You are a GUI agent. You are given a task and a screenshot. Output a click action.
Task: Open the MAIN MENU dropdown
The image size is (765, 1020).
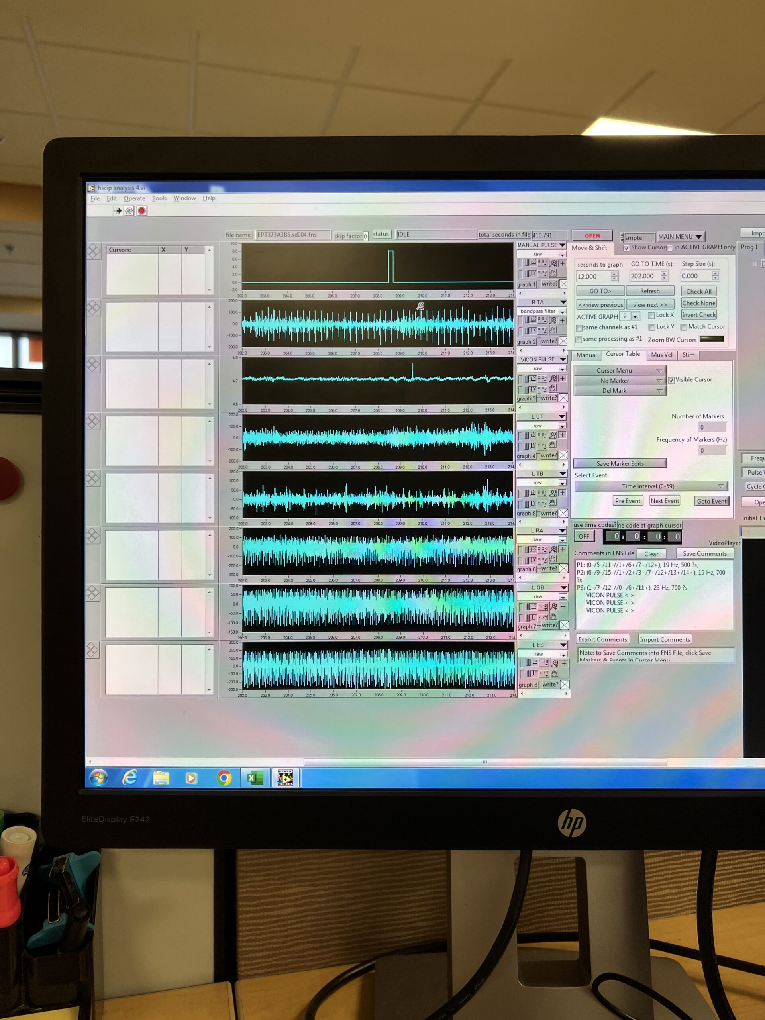pyautogui.click(x=680, y=237)
